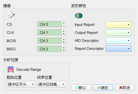Click the HID Descriptor label
Screen dimensions: 138x94
point(87,41)
